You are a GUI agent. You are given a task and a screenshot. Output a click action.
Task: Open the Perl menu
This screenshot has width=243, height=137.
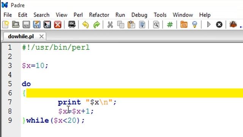(x=78, y=15)
